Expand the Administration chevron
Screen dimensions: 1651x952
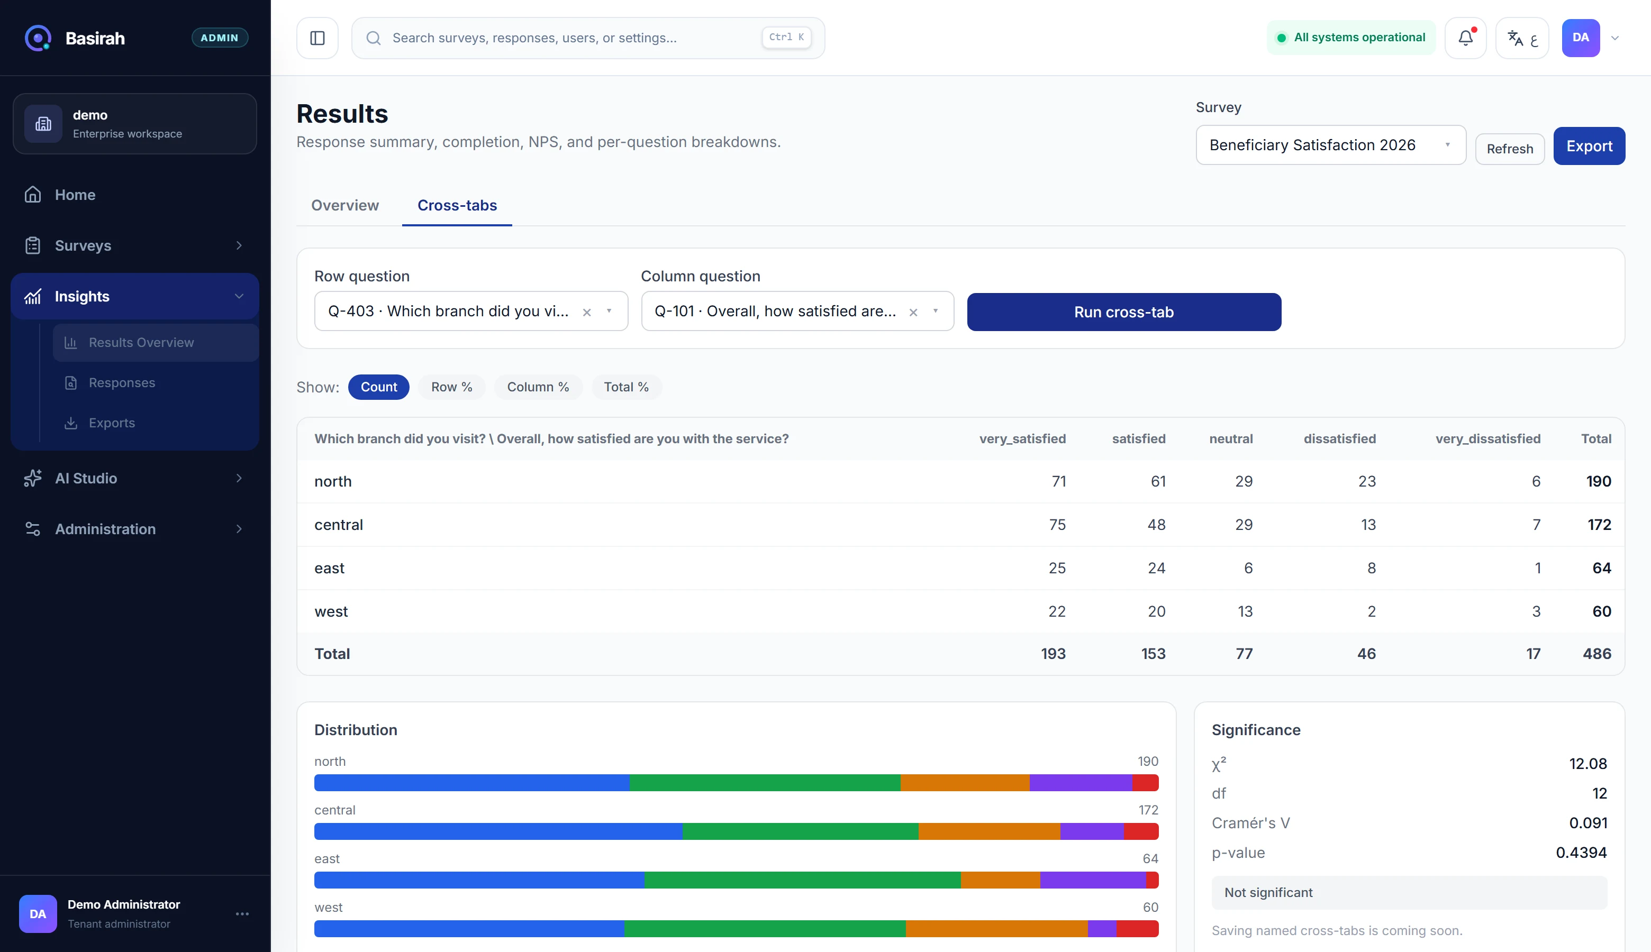239,529
